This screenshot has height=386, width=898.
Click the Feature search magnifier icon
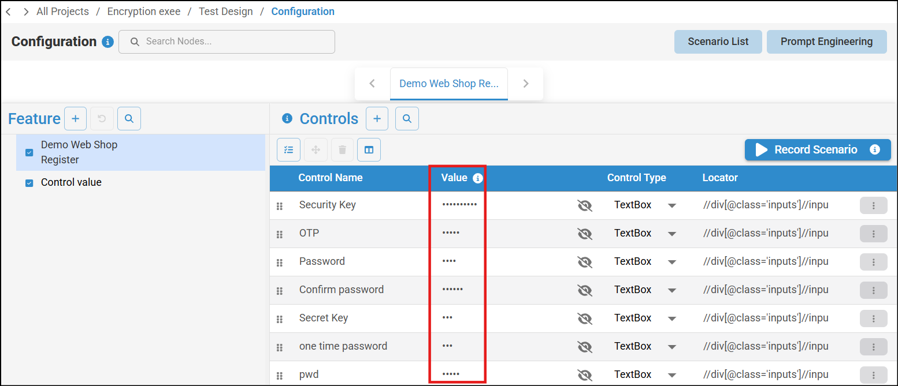pos(129,119)
